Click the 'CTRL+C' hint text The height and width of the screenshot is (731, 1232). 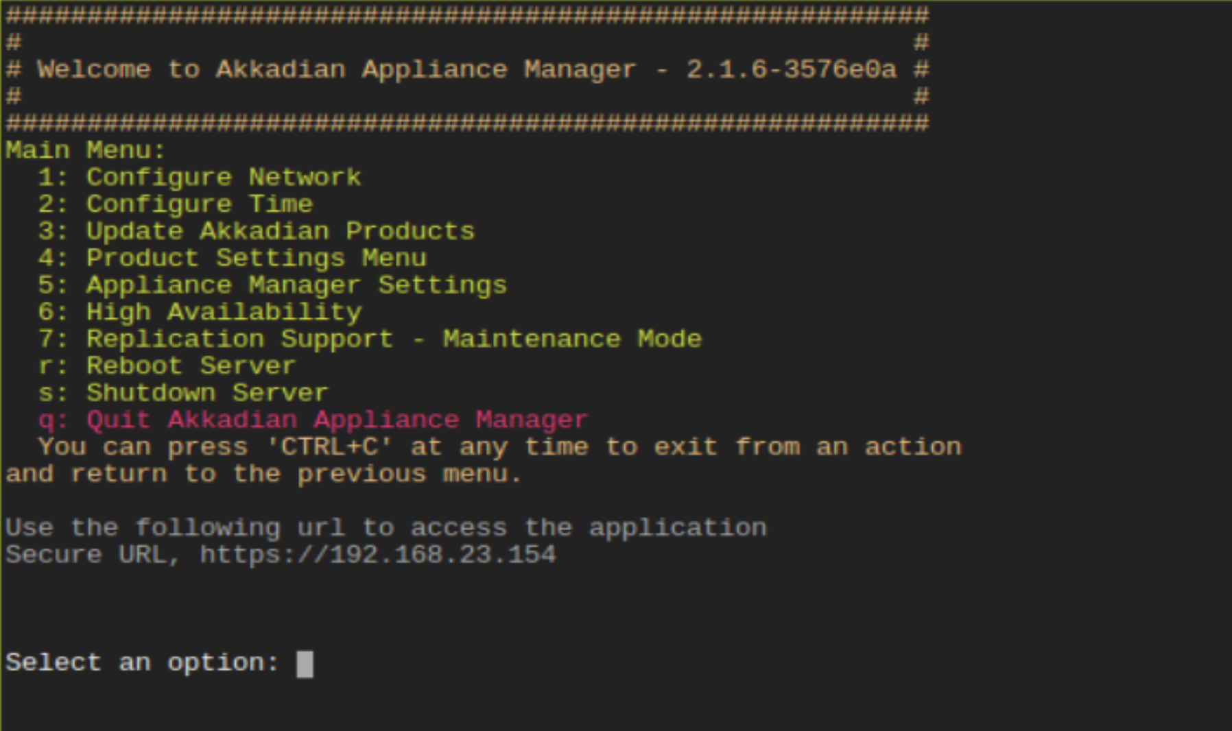pyautogui.click(x=329, y=447)
